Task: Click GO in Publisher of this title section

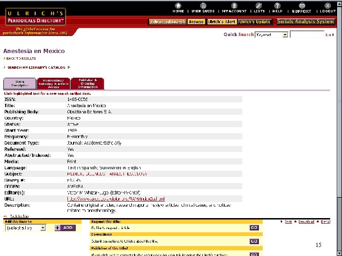Action: (x=254, y=254)
